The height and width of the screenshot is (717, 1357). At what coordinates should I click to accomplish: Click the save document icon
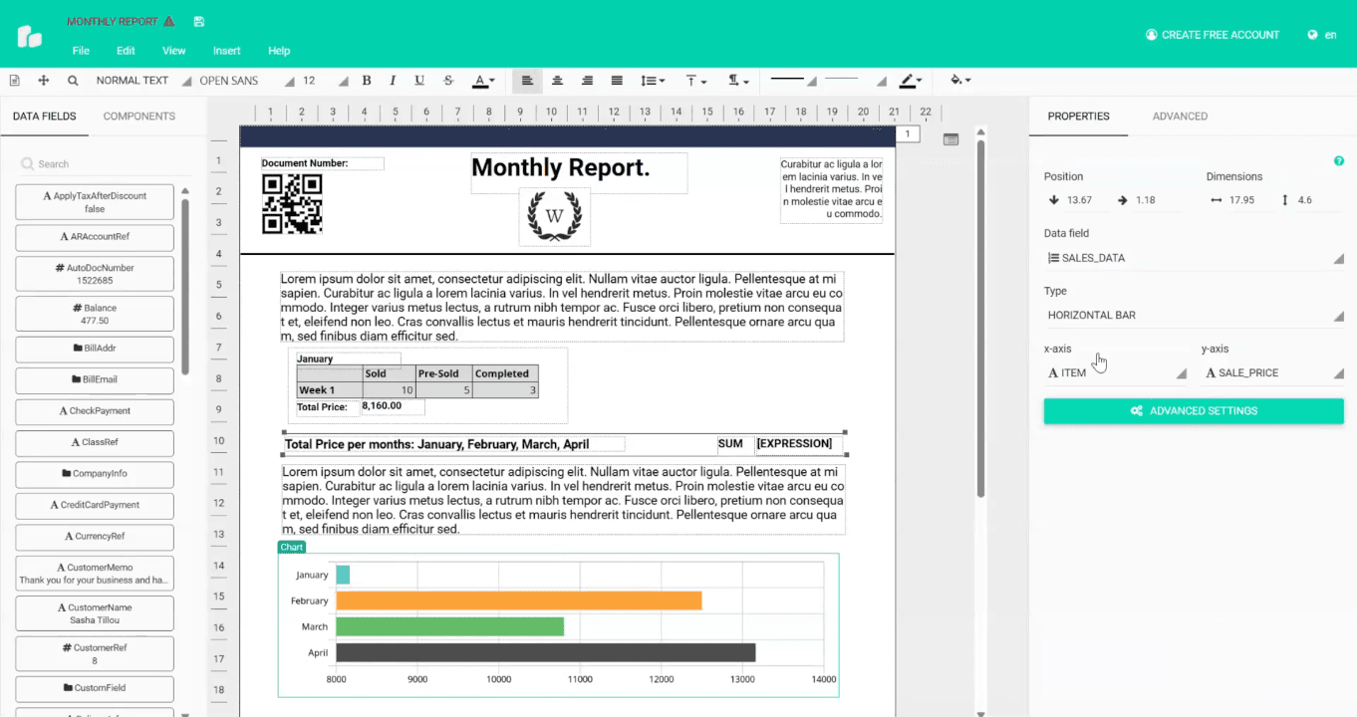(199, 21)
